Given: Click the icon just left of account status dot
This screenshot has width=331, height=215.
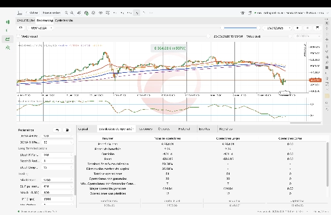Looking at the screenshot, I should tap(250, 13).
